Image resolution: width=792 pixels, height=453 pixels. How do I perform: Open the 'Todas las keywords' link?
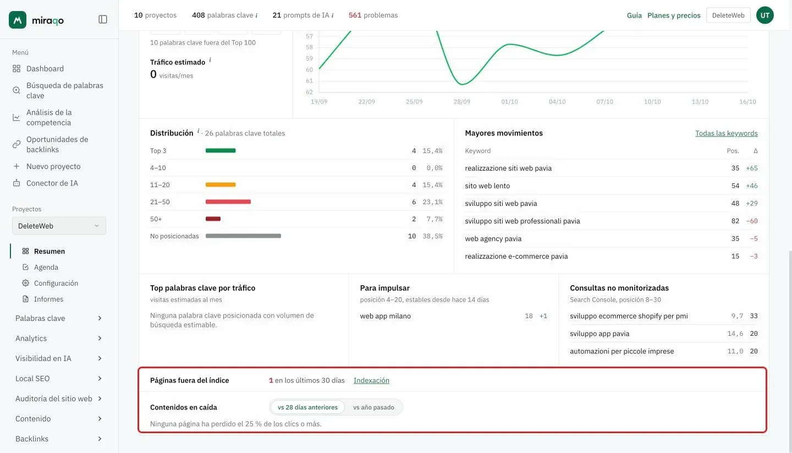(727, 133)
